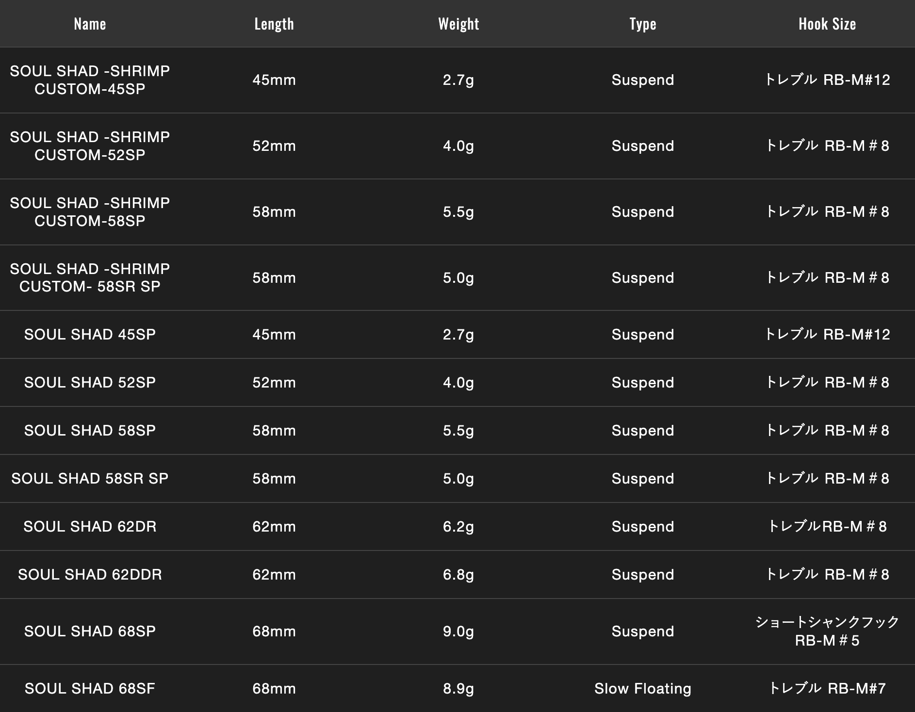The width and height of the screenshot is (915, 712).
Task: Click the SOUL SHAD 62DR name cell
Action: tap(90, 527)
